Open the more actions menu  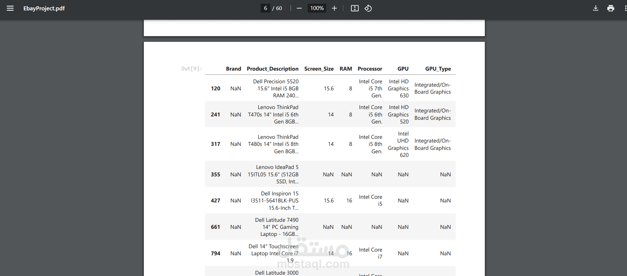click(x=625, y=8)
